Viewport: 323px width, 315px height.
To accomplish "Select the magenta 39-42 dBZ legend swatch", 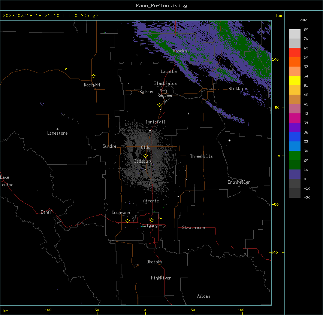I will [295, 118].
